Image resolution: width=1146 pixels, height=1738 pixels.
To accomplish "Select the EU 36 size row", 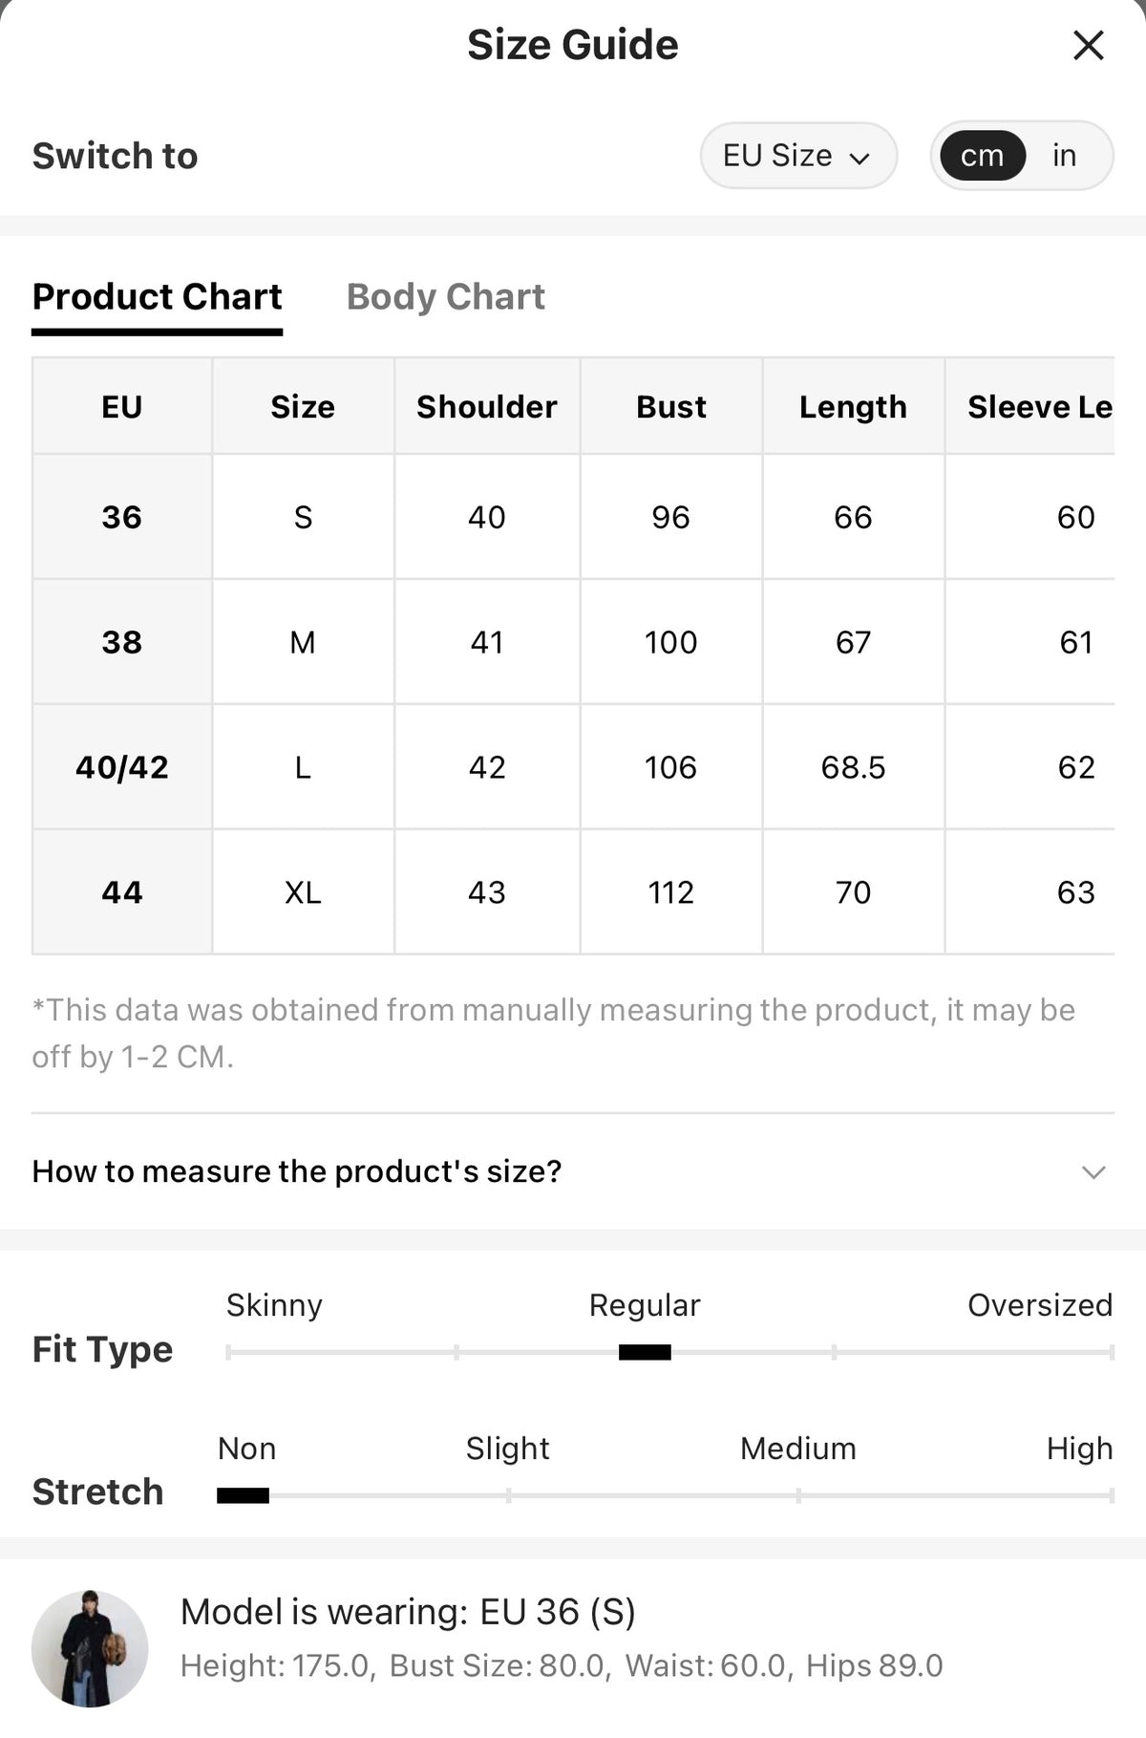I will coord(573,517).
